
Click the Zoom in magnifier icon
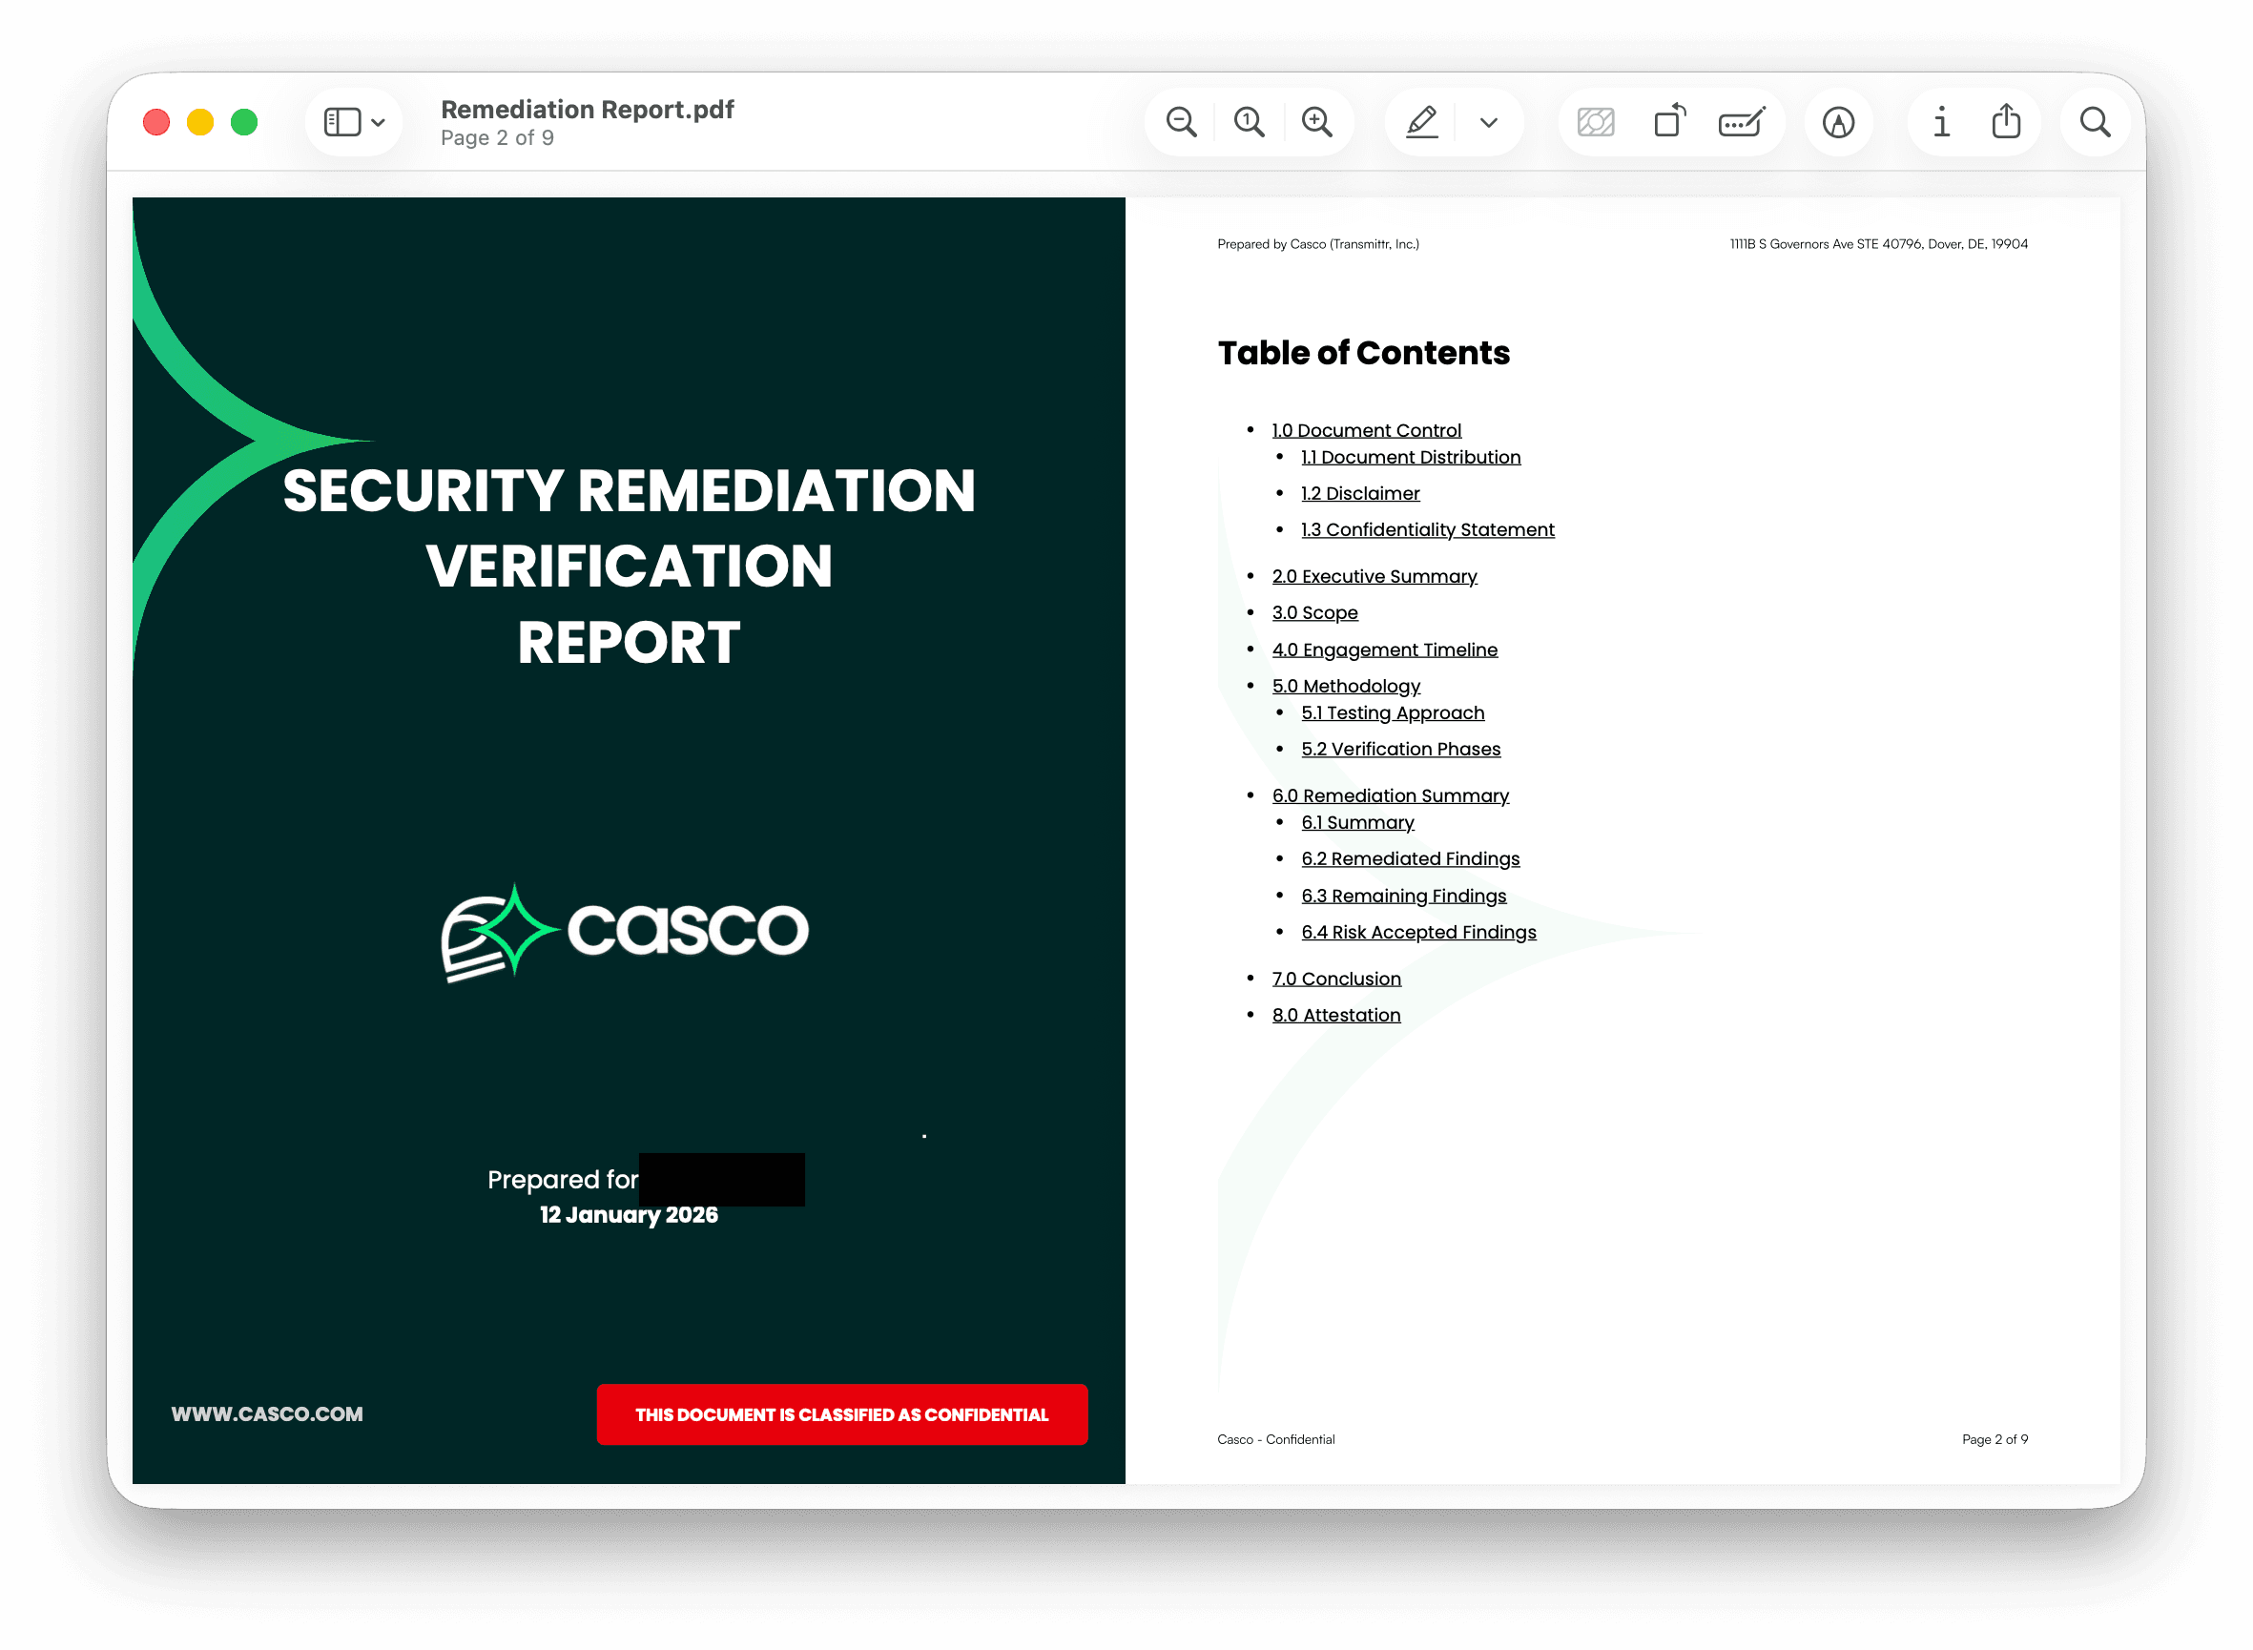1317,122
